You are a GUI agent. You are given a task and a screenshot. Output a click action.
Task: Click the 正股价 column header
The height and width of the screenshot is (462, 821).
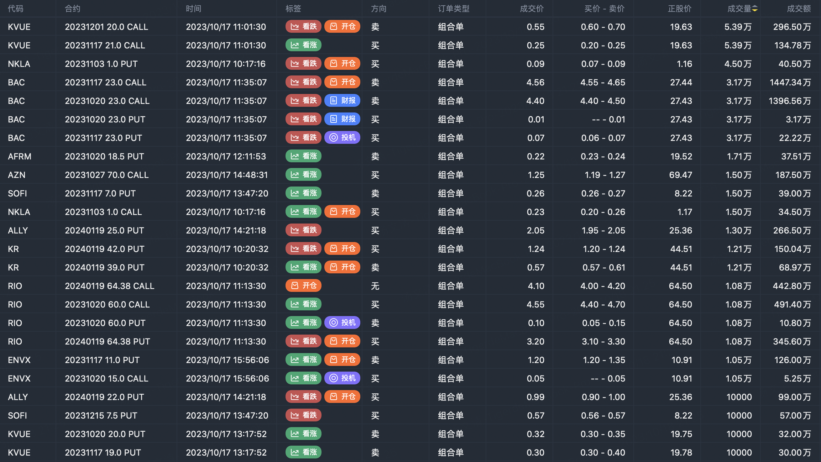pos(680,9)
